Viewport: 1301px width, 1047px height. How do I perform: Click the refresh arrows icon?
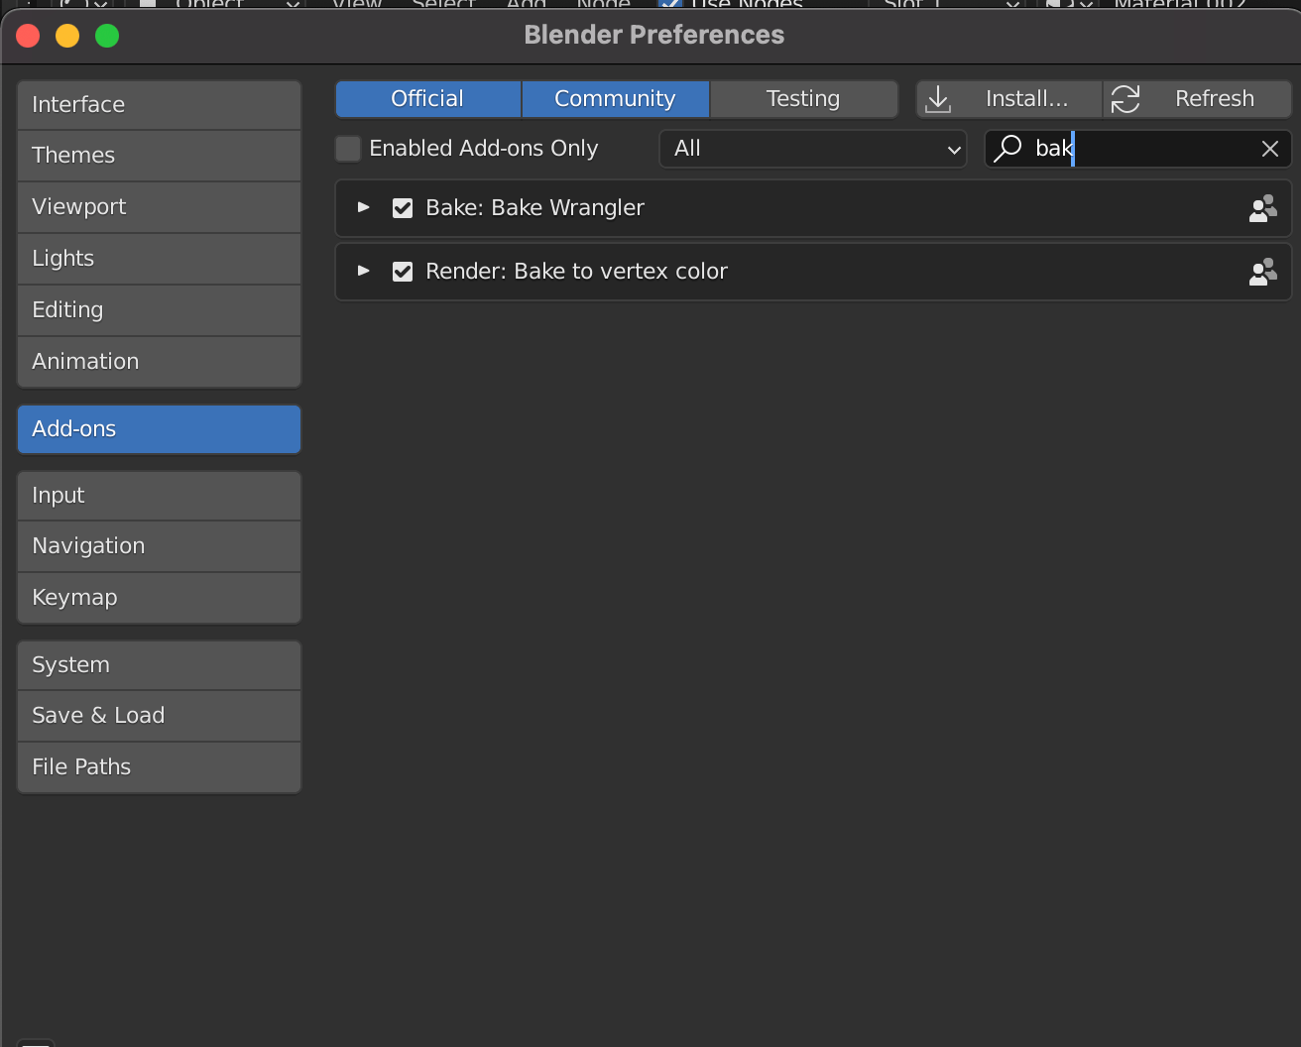[x=1125, y=99]
